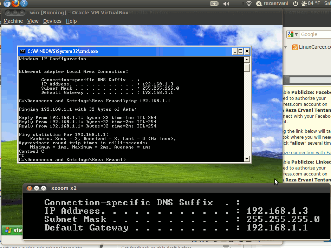Close the cmd.exe window

pyautogui.click(x=247, y=51)
